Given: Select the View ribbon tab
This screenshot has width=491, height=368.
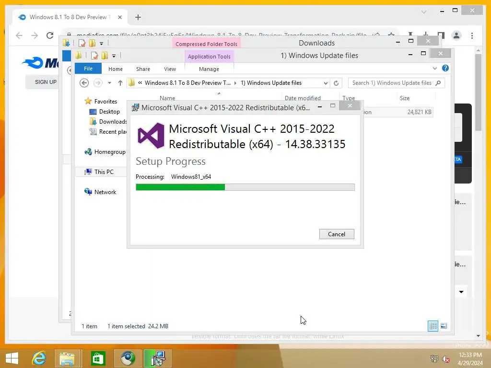Looking at the screenshot, I should pos(170,69).
